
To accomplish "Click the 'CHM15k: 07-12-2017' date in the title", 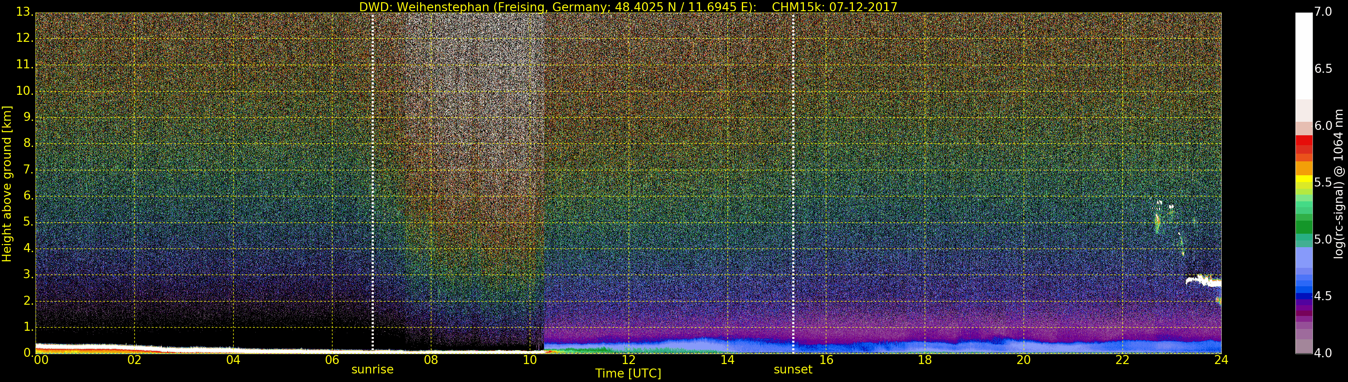I will (835, 7).
